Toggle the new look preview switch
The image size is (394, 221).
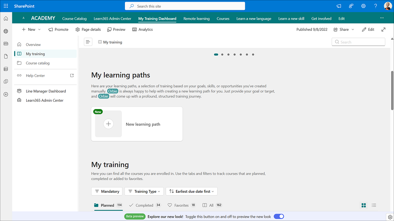tap(279, 216)
